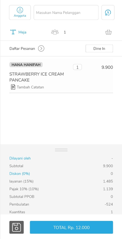This screenshot has height=239, width=122.
Task: Click the Tambah Catatan text
Action: (x=30, y=87)
